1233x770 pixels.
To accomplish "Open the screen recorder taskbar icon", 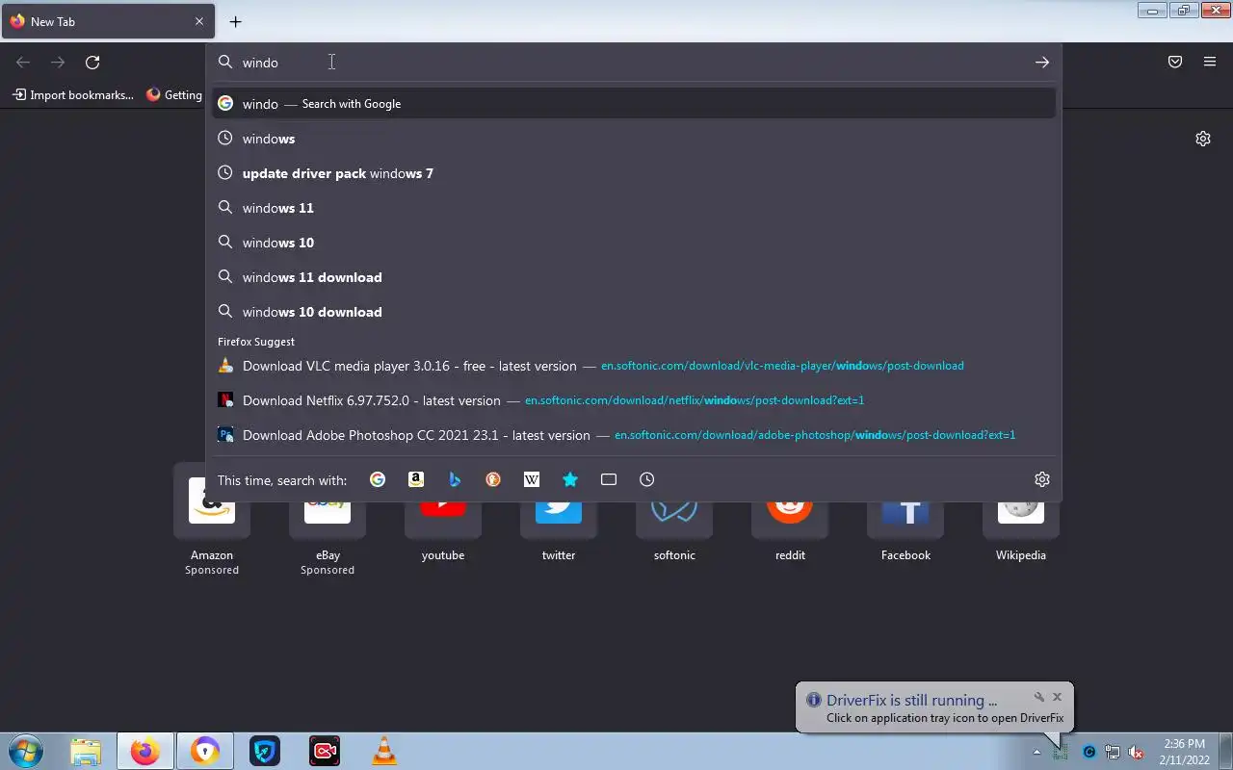I will [x=325, y=751].
